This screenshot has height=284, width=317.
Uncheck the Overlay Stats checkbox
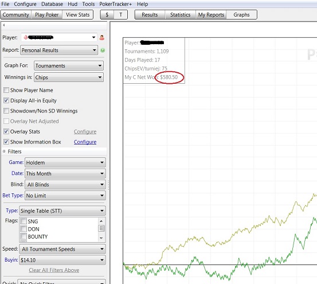tap(6, 131)
